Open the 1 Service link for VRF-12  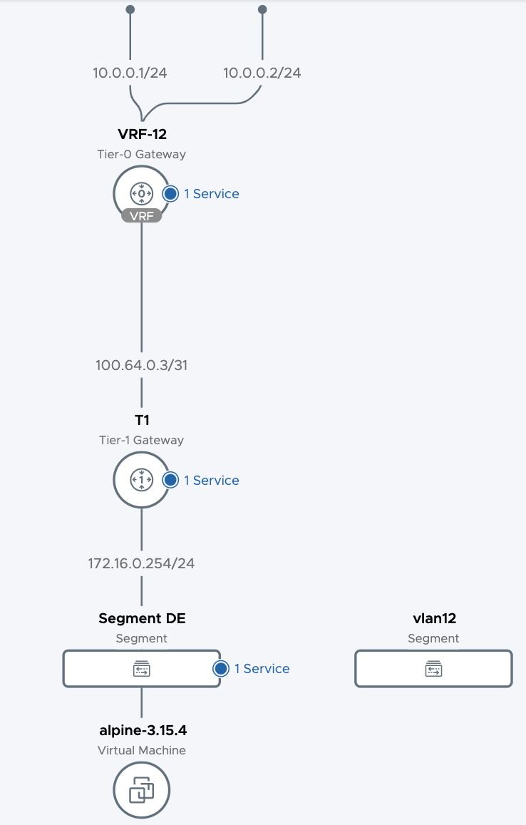coord(212,193)
